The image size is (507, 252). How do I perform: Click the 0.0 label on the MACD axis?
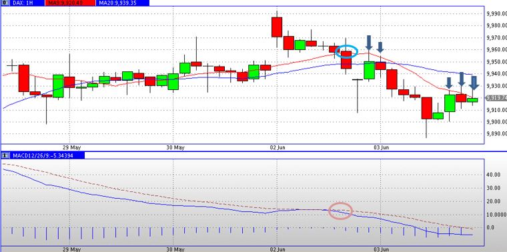point(490,227)
